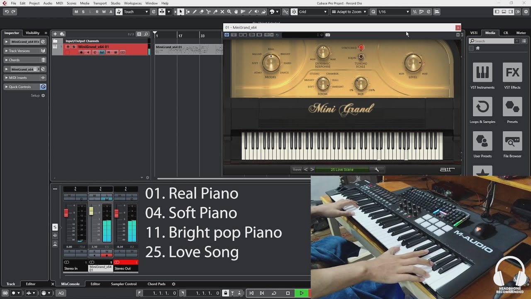Image resolution: width=531 pixels, height=299 pixels.
Task: Select the Glue tool
Action: tap(215, 12)
